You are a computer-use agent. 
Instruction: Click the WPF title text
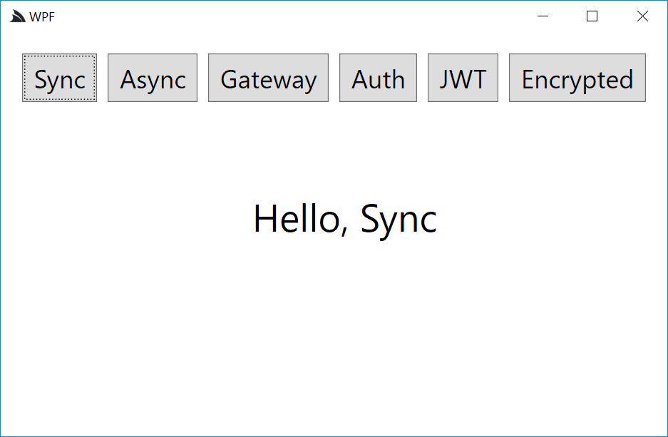[x=42, y=16]
